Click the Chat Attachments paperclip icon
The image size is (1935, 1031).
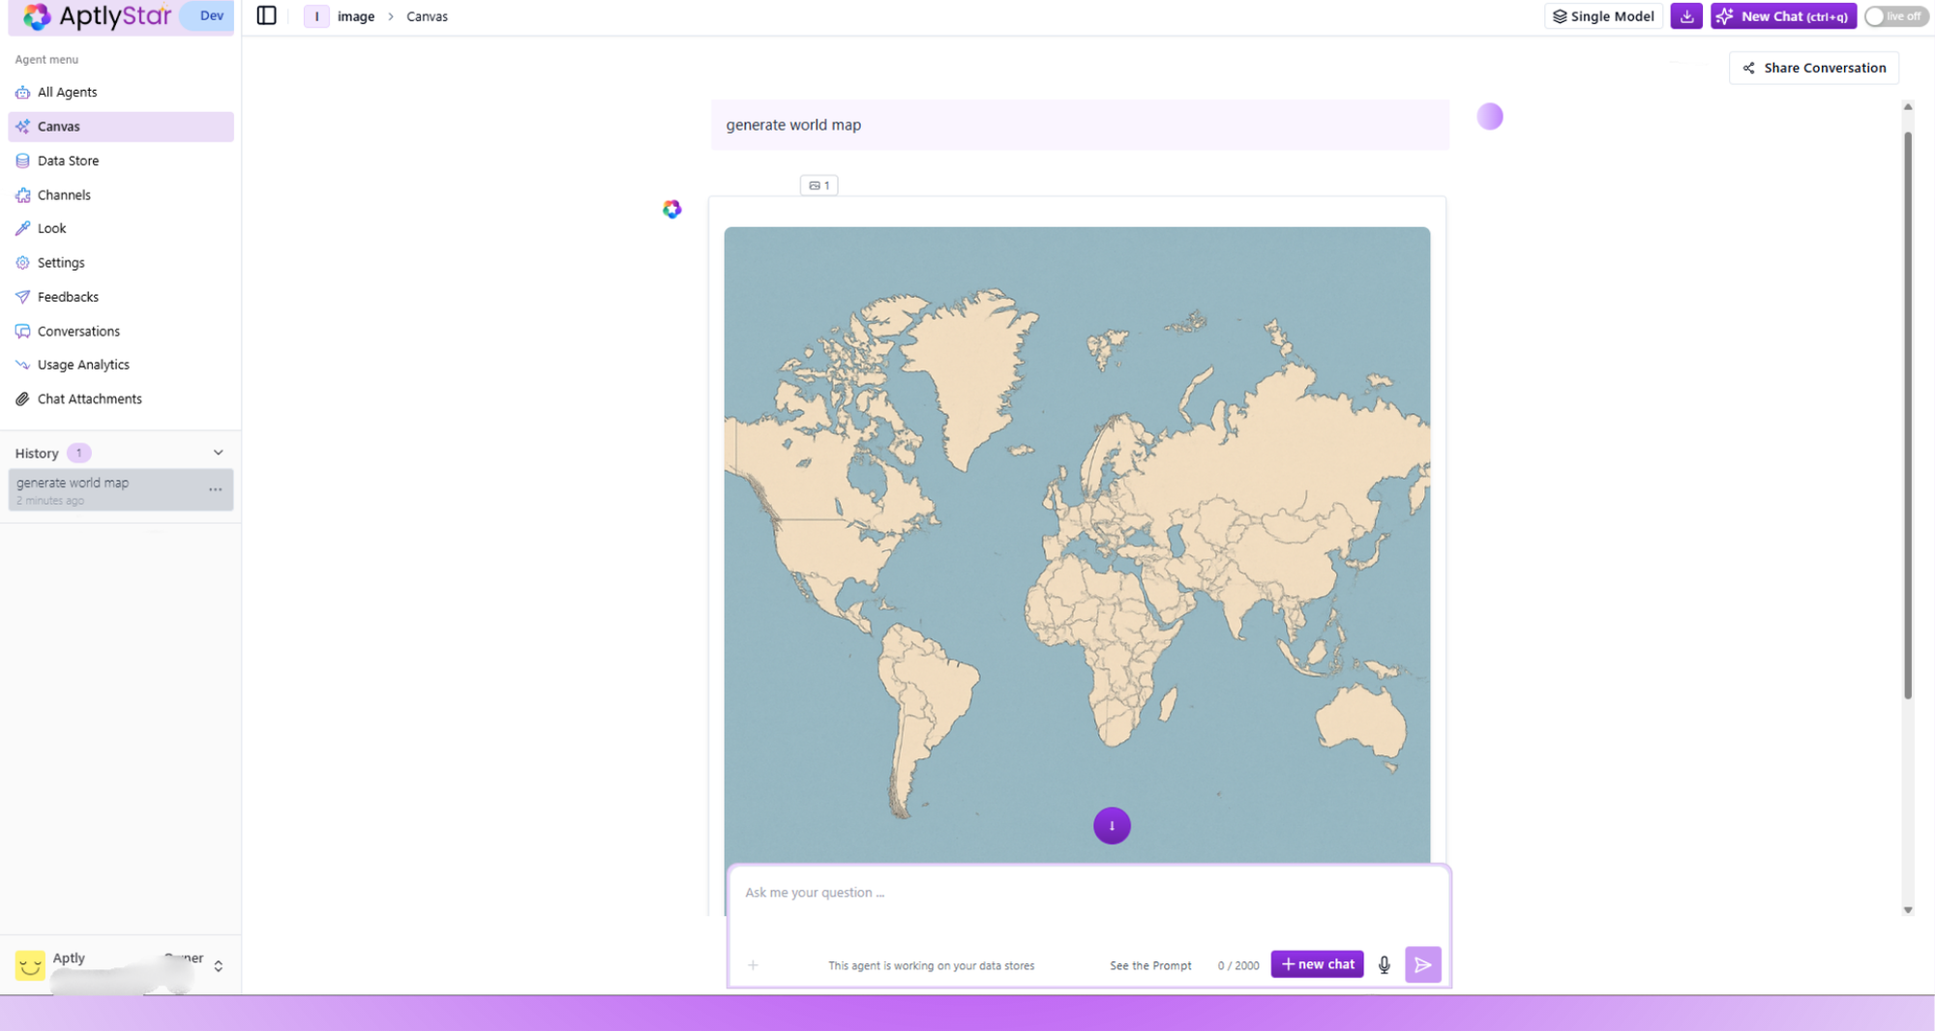point(22,398)
